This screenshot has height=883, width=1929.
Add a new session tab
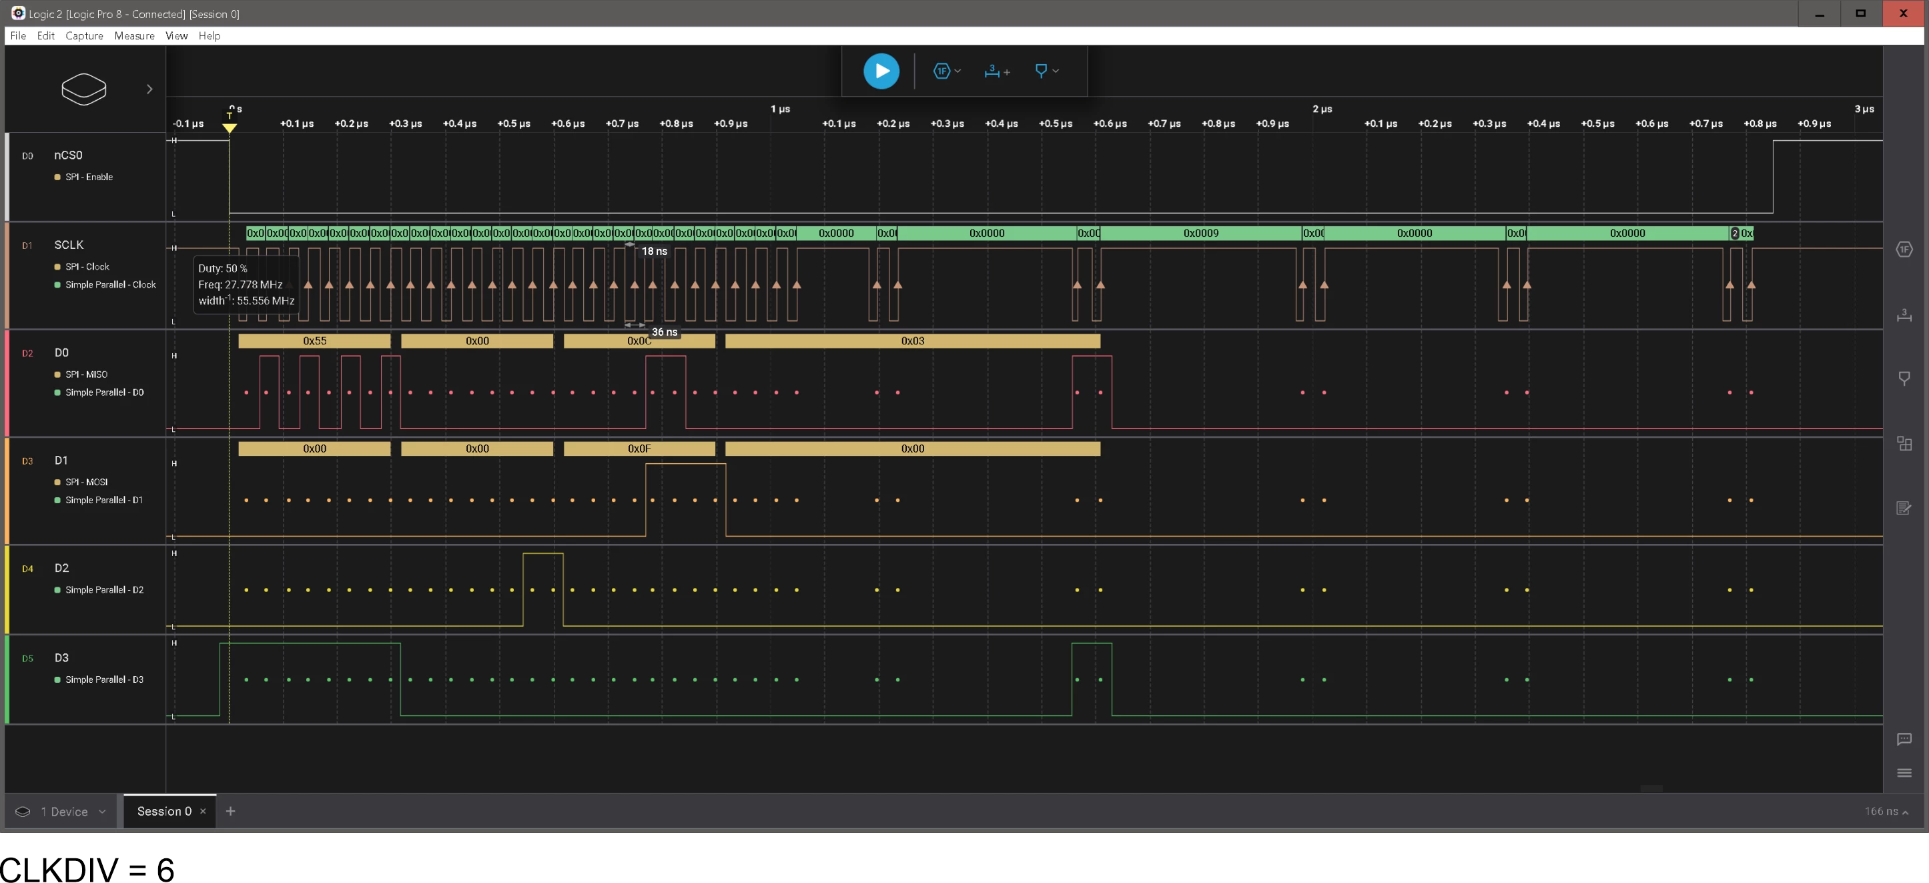pyautogui.click(x=231, y=812)
